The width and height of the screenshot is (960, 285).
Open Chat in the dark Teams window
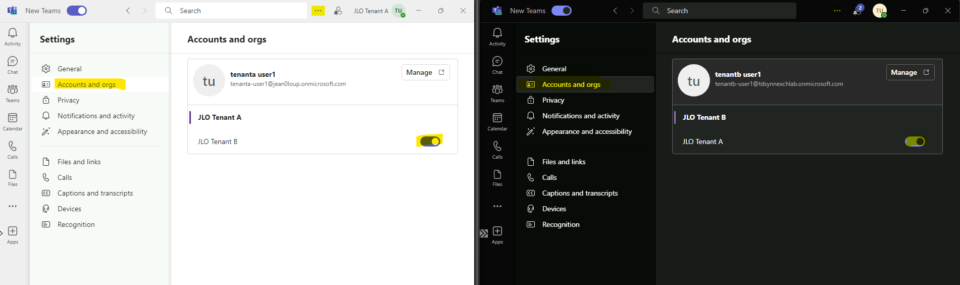point(497,65)
